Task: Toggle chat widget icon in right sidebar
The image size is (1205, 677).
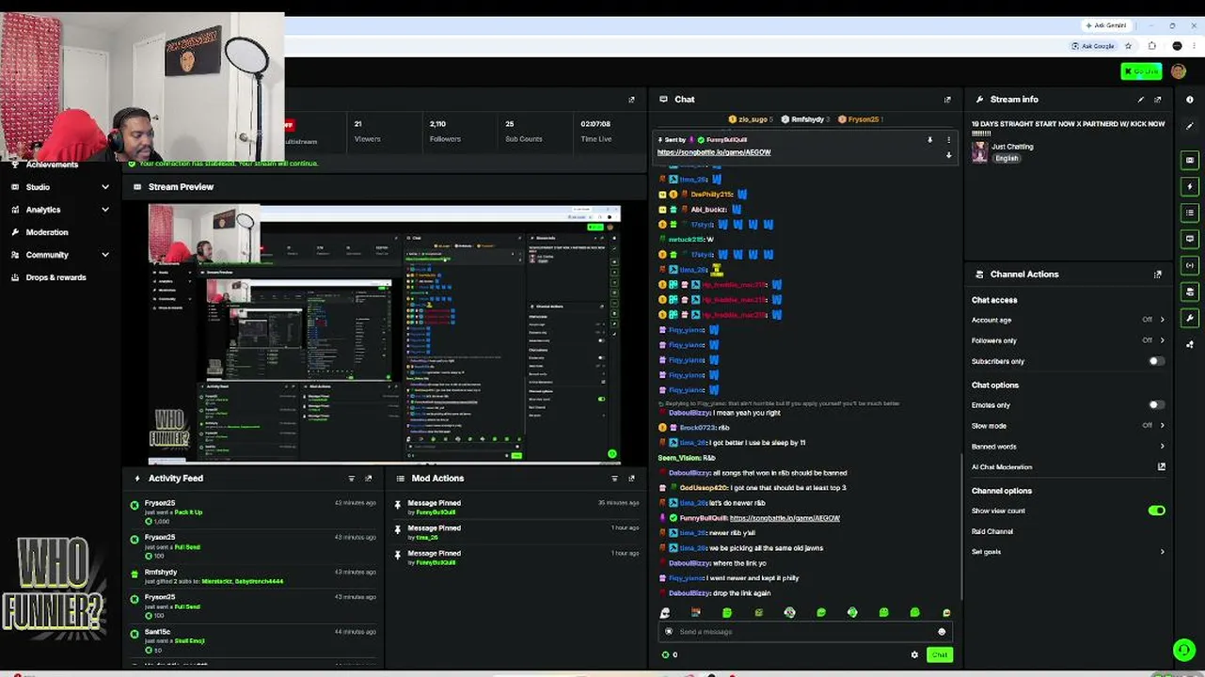Action: coord(1190,239)
